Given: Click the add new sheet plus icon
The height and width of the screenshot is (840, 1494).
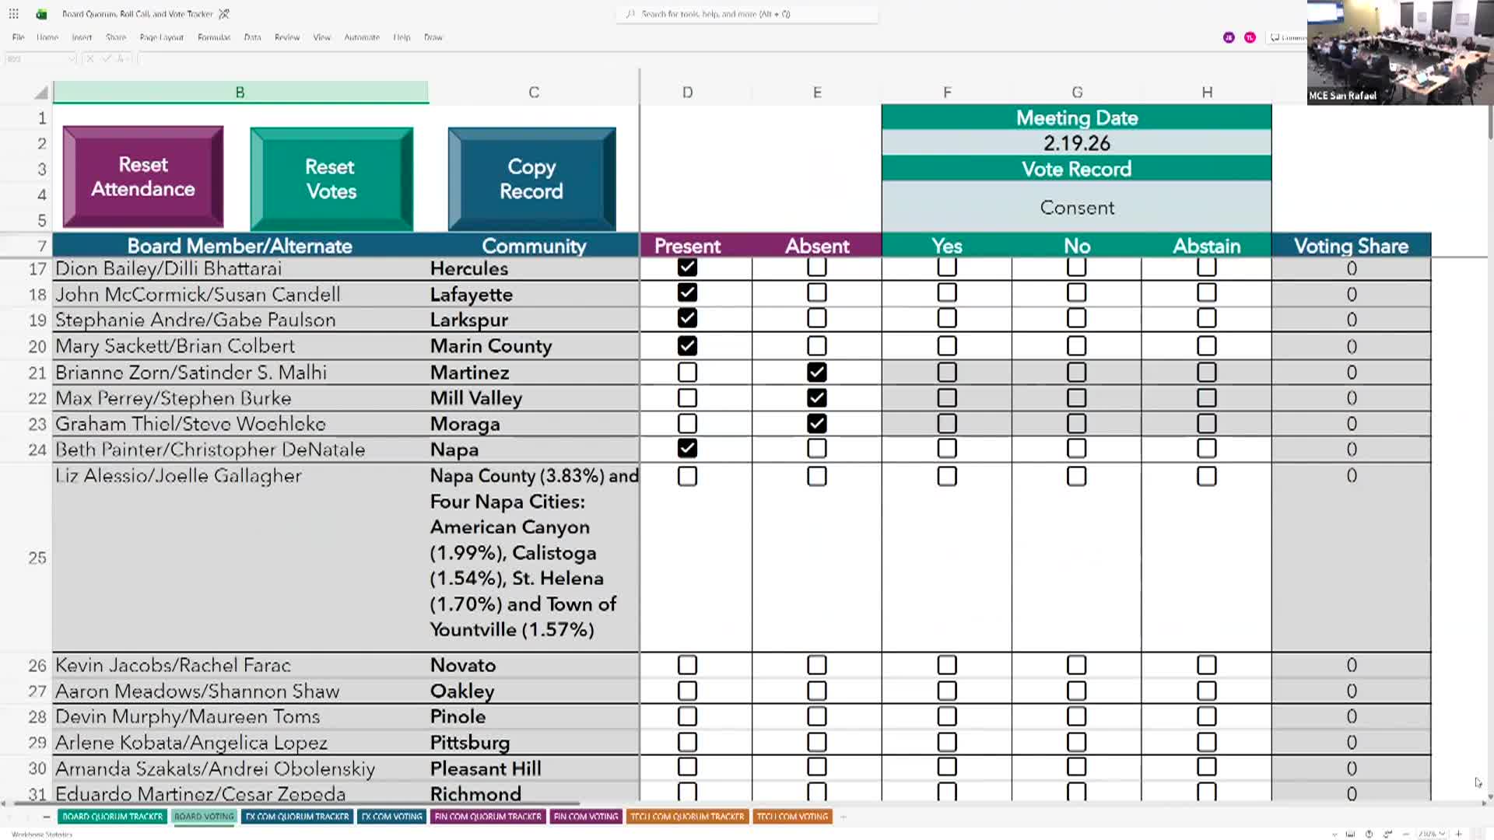Looking at the screenshot, I should [x=843, y=817].
